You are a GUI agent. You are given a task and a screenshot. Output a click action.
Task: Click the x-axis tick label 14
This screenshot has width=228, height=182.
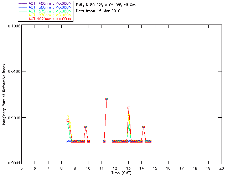click(x=142, y=168)
